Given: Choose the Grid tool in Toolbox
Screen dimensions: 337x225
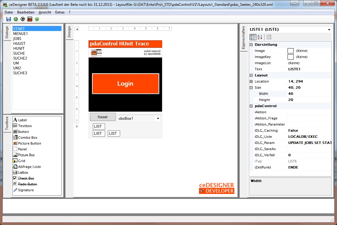Looking at the screenshot, I should coord(22,161).
